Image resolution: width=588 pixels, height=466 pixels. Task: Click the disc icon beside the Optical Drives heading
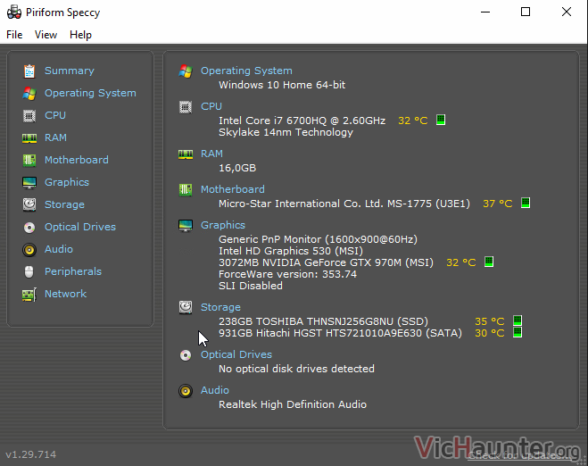[186, 355]
